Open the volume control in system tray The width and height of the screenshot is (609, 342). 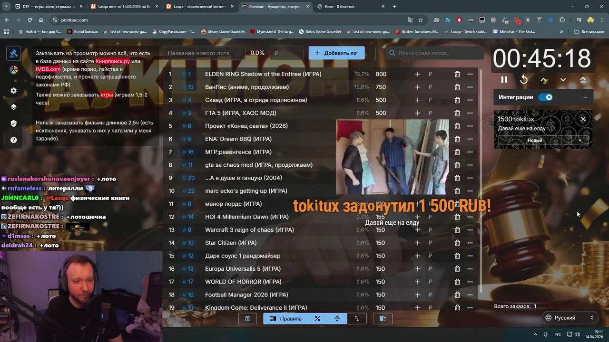[577, 334]
